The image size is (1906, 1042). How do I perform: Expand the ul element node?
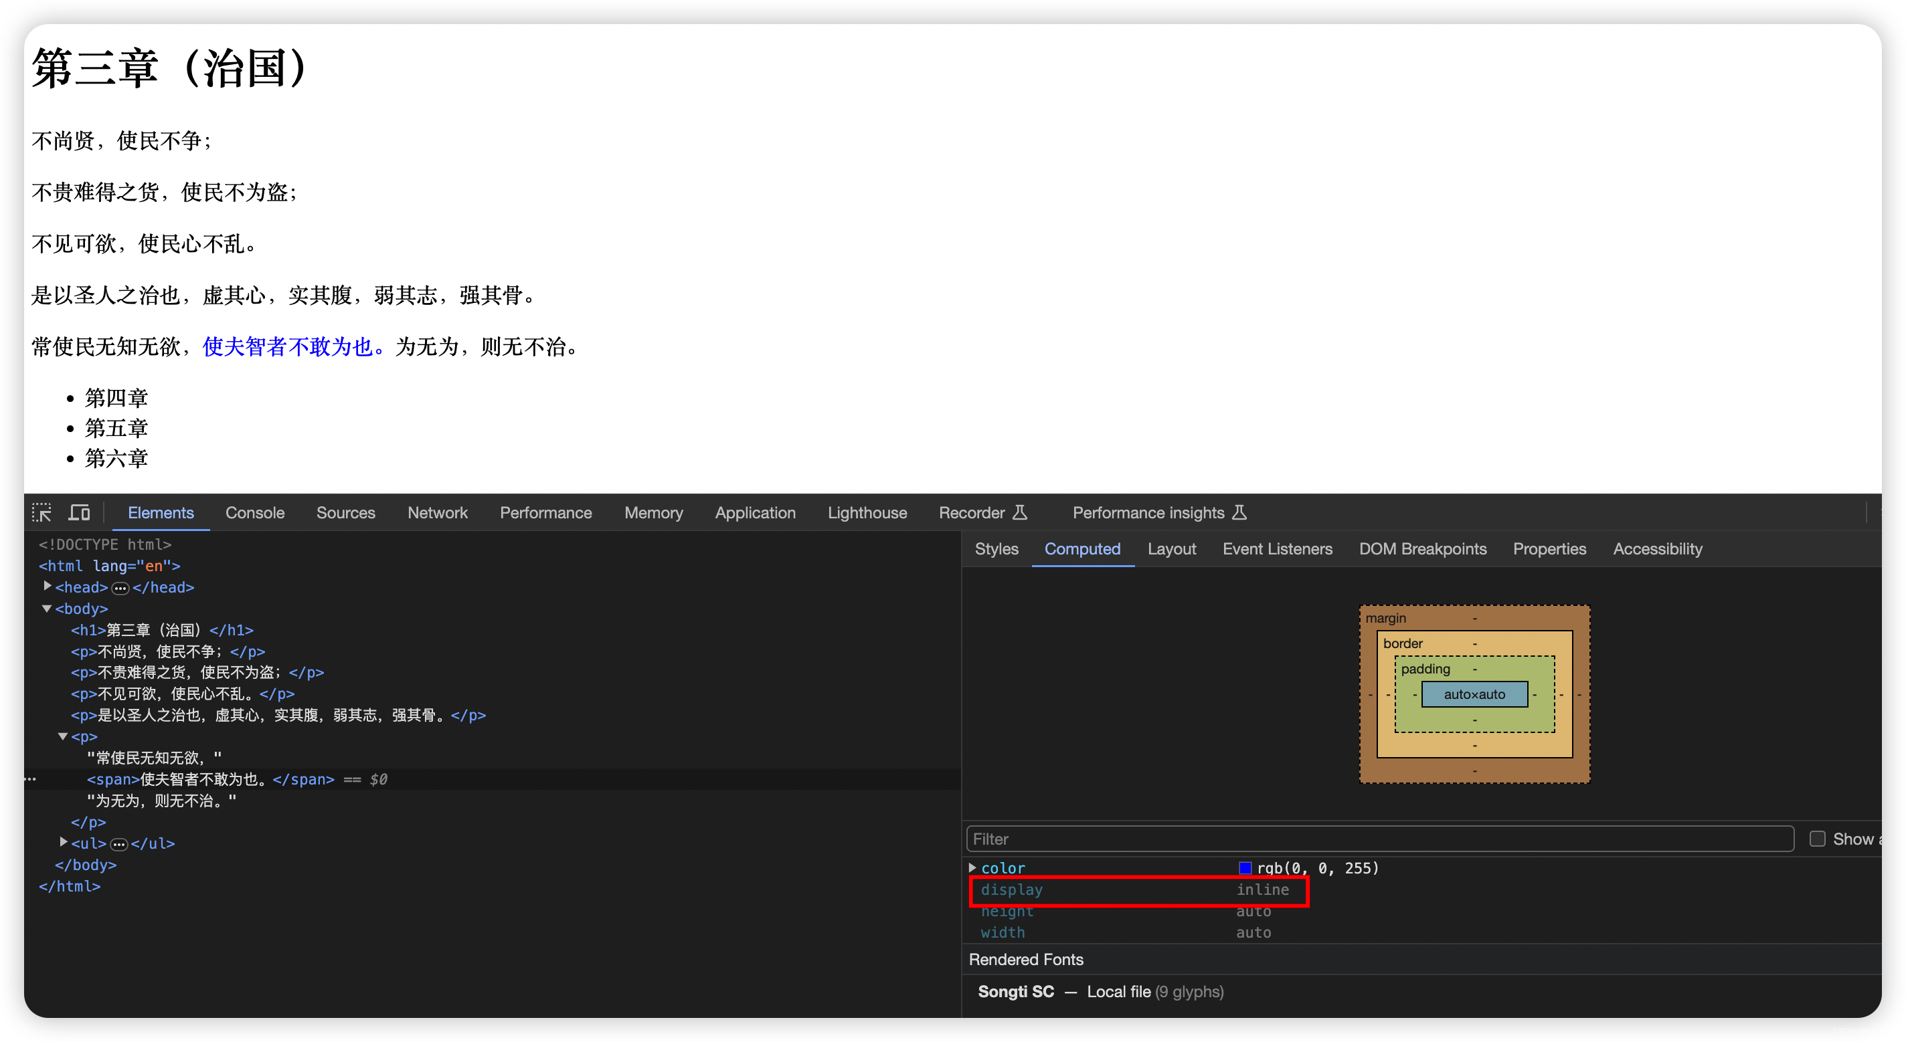pyautogui.click(x=64, y=842)
